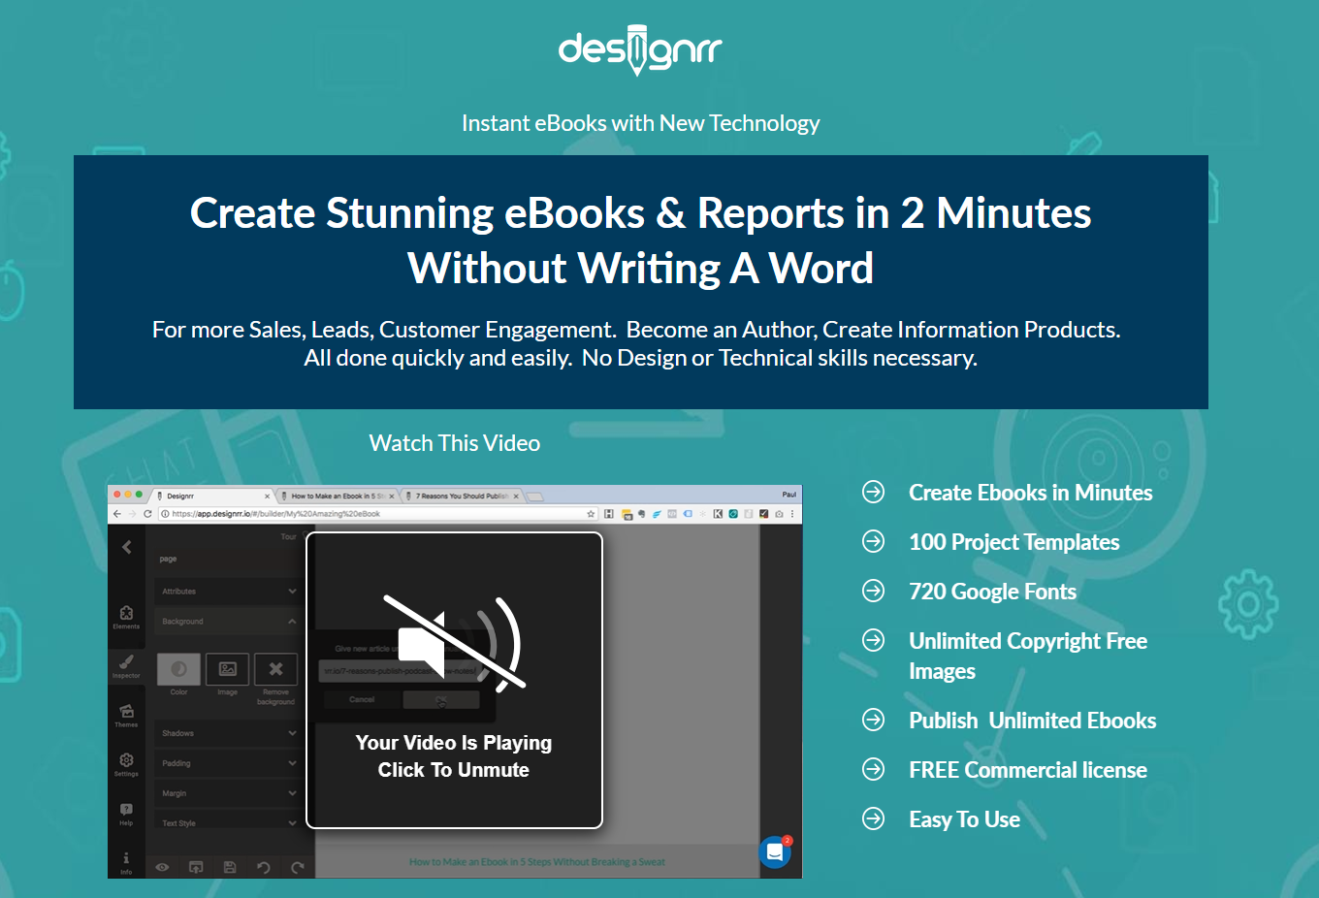Click arrow icon beside Easy To Use
Screen dimensions: 1319x898
pyautogui.click(x=874, y=818)
